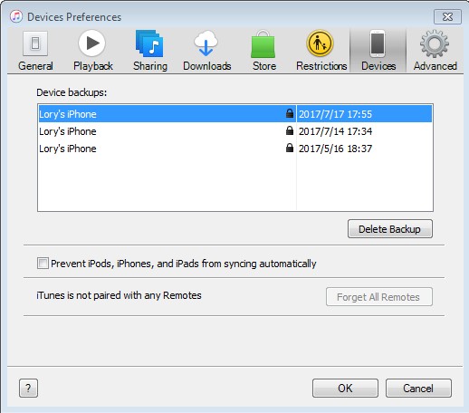469x413 pixels.
Task: Open the Sharing preferences icon
Action: (x=149, y=43)
